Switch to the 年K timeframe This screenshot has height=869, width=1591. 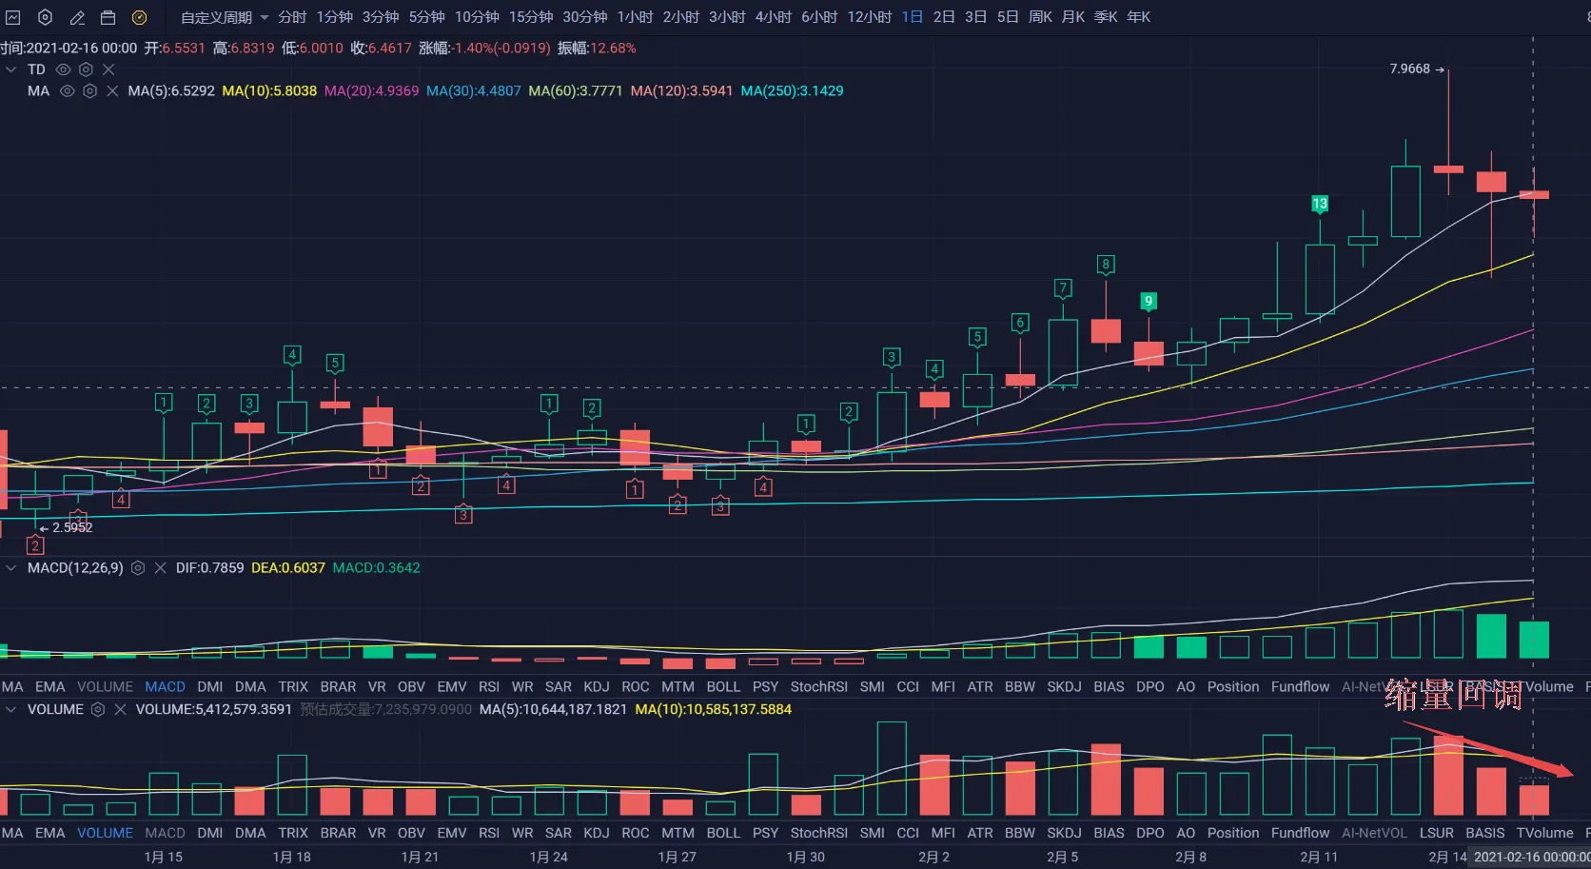pos(1138,17)
